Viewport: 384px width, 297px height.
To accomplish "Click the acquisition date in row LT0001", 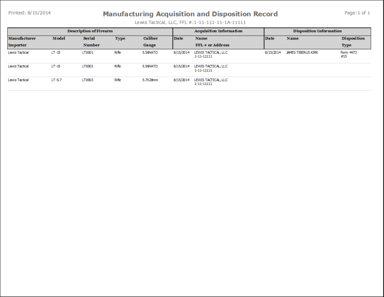I will (181, 52).
